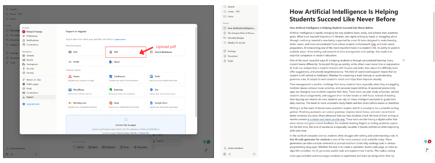Click the Choose file link
435x163 pixels.
[144, 133]
